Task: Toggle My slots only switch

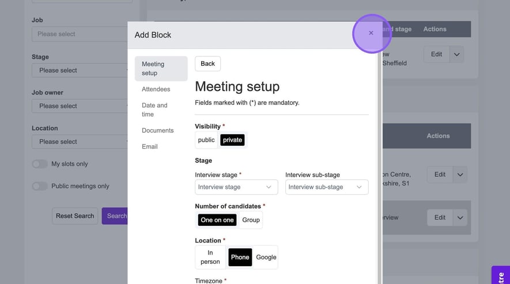Action: [x=40, y=164]
